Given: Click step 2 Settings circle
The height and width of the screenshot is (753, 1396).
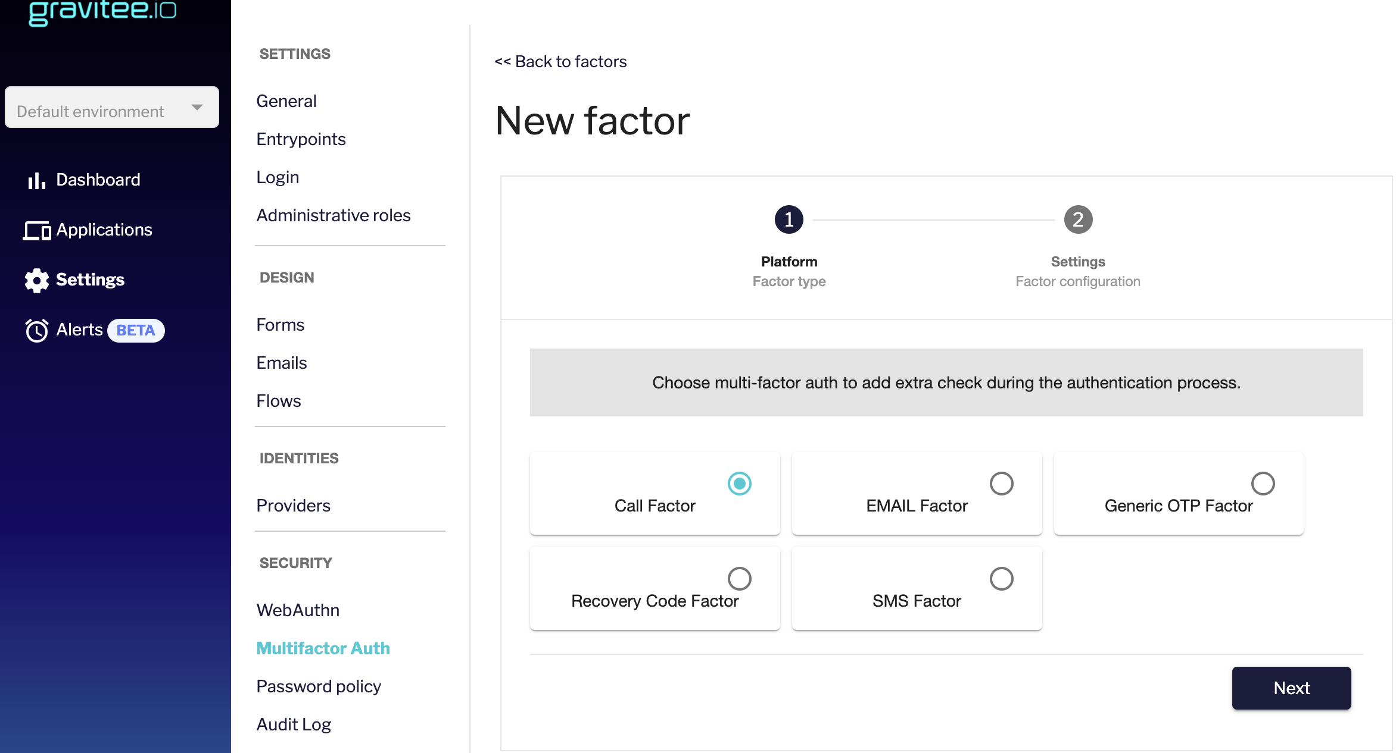Looking at the screenshot, I should tap(1077, 220).
